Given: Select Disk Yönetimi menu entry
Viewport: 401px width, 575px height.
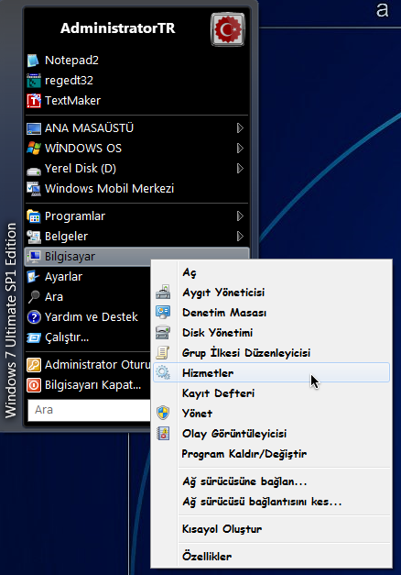Looking at the screenshot, I should click(271, 333).
